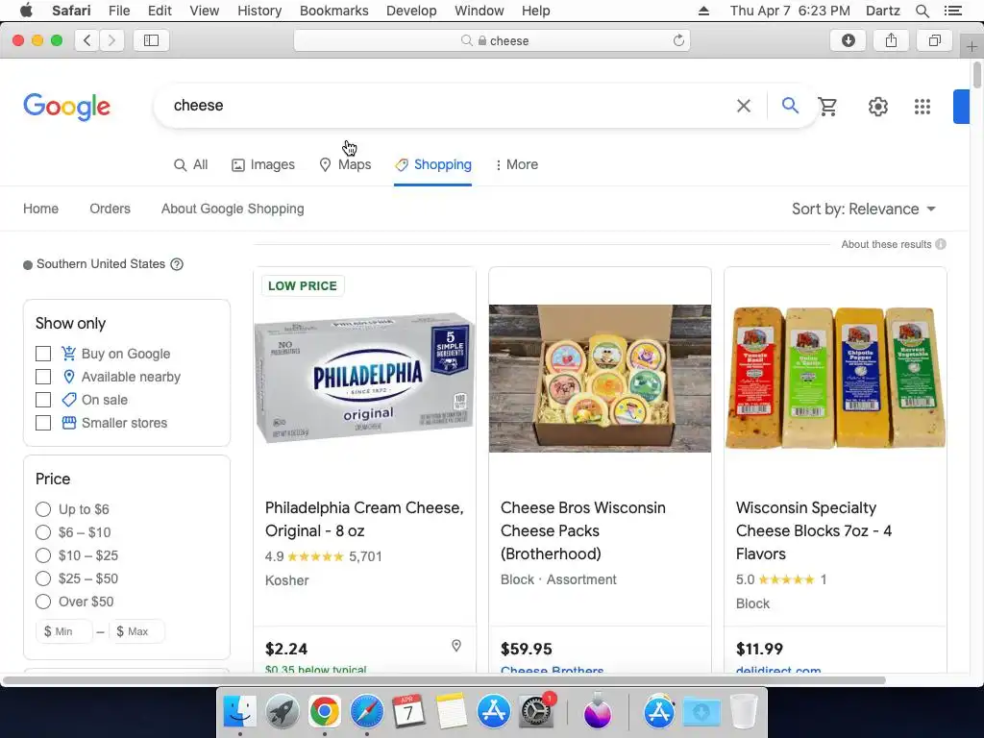Open the Bookmarks menu
984x738 pixels.
tap(333, 11)
